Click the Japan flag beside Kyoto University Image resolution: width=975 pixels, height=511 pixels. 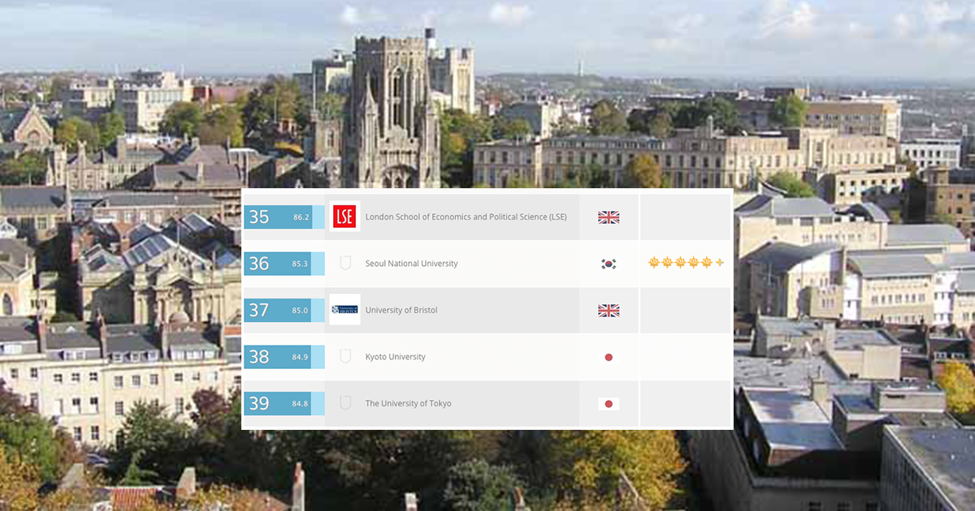click(609, 357)
